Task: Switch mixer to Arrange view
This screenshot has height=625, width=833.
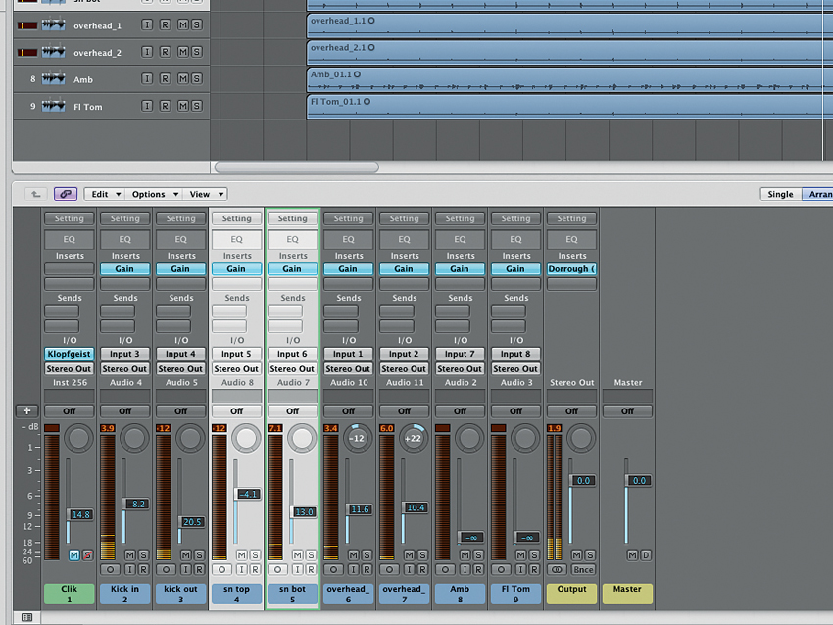Action: point(818,194)
